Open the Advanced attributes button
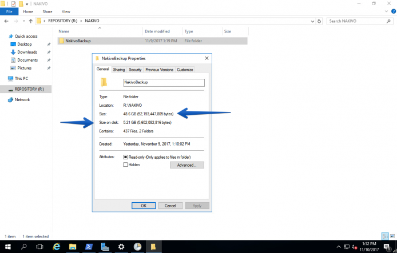 click(187, 165)
